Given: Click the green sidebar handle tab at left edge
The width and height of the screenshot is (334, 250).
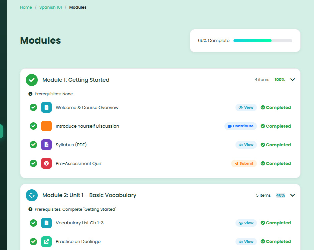Looking at the screenshot, I should click(x=1, y=131).
